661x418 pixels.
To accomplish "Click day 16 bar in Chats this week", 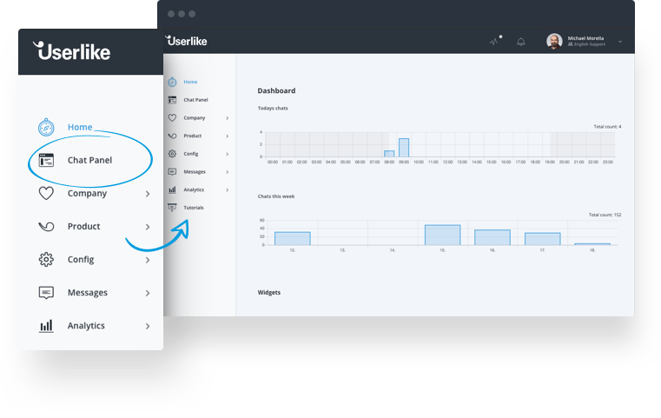I will (492, 237).
